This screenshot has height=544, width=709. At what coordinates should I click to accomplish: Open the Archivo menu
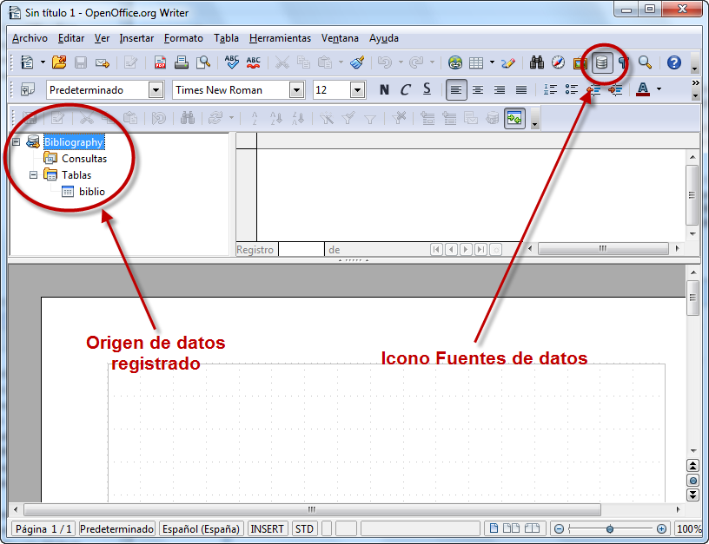point(30,38)
